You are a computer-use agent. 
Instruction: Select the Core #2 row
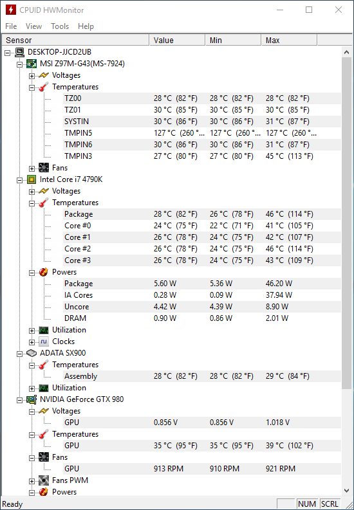point(202,249)
